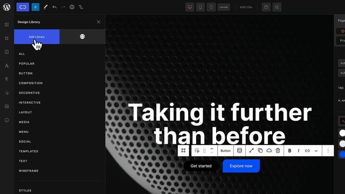Click the top icon in left sidebar

click(7, 25)
